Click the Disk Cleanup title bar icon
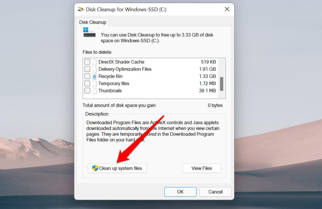The width and height of the screenshot is (322, 209). click(x=81, y=9)
